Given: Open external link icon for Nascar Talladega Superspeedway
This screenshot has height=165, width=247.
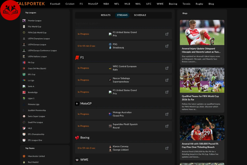Looking at the screenshot, I should coord(167,80).
